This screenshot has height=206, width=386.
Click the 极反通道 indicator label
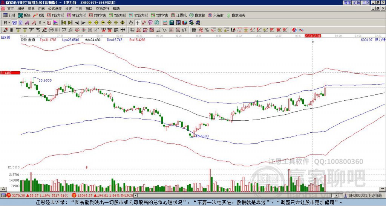click(x=28, y=39)
